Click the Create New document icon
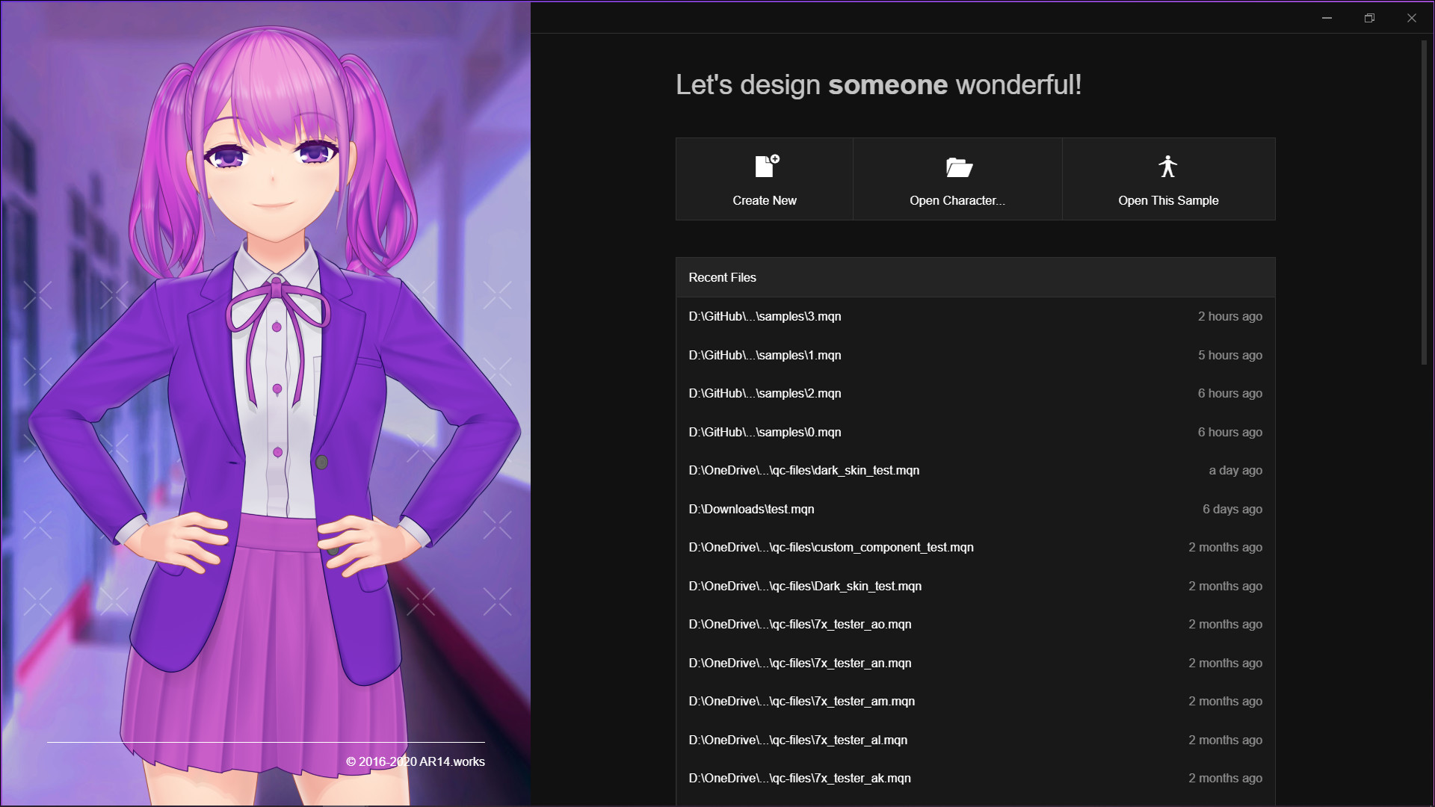The height and width of the screenshot is (807, 1435). point(766,166)
